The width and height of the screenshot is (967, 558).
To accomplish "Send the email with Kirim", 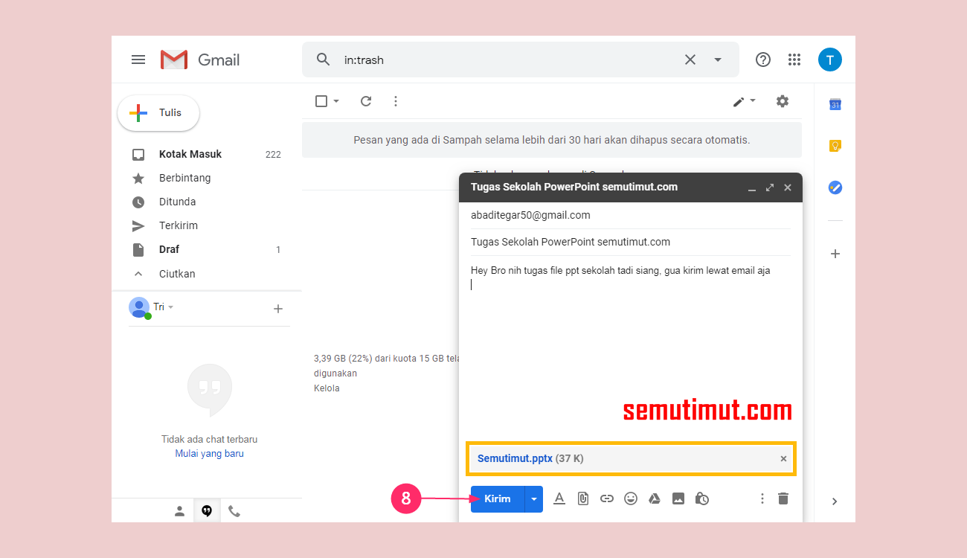I will click(498, 499).
